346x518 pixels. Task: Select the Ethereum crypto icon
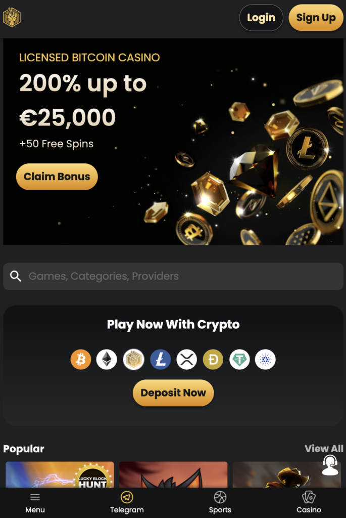(107, 360)
